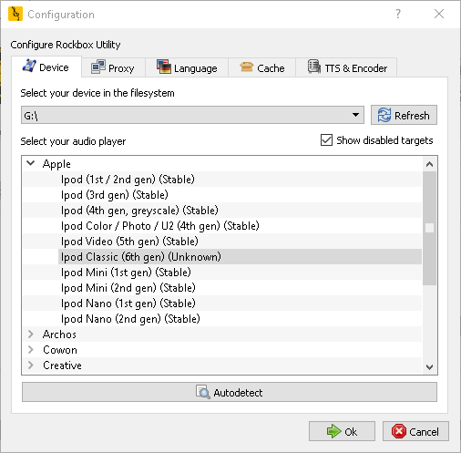The height and width of the screenshot is (453, 461).
Task: Expand the Cowon device group
Action: tap(31, 349)
